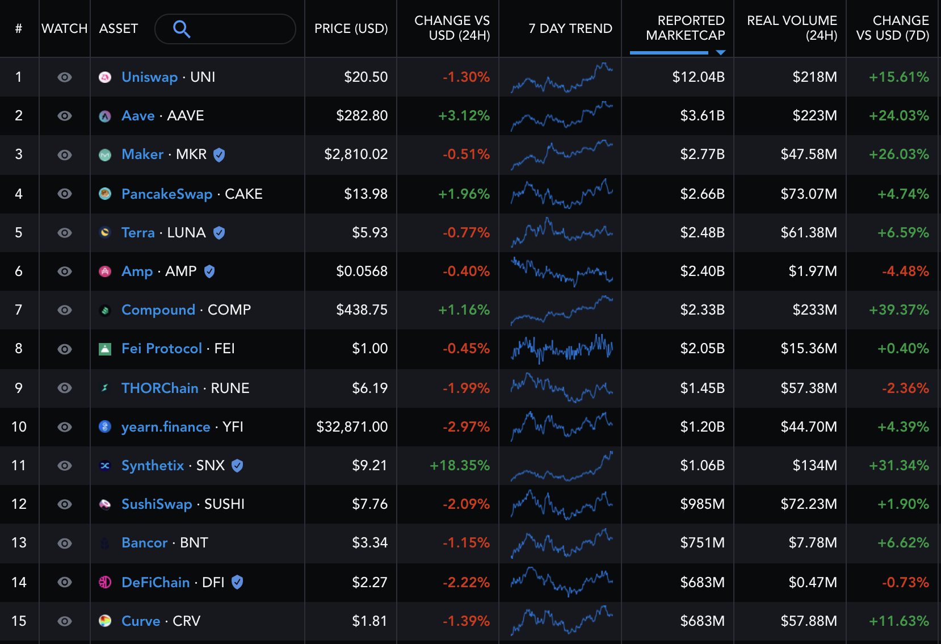
Task: Toggle watch eye for Synthetix
Action: coord(65,466)
